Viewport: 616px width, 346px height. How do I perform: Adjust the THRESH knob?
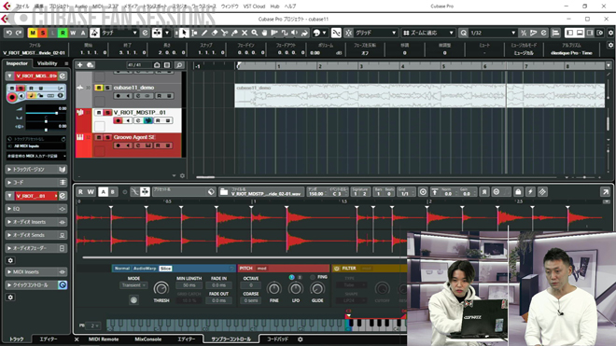[161, 288]
